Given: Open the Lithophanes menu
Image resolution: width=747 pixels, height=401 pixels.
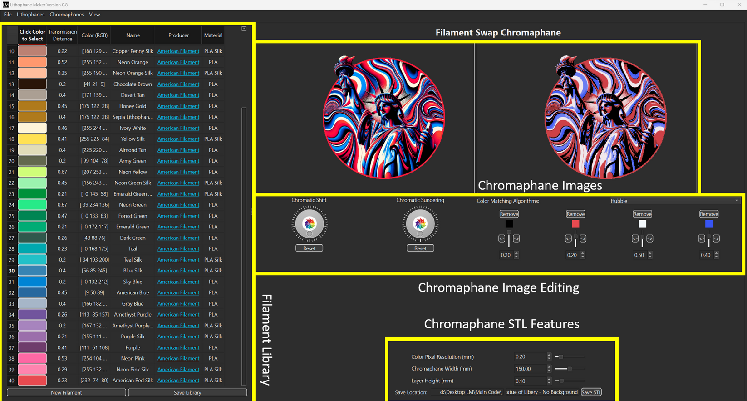Looking at the screenshot, I should pos(30,15).
